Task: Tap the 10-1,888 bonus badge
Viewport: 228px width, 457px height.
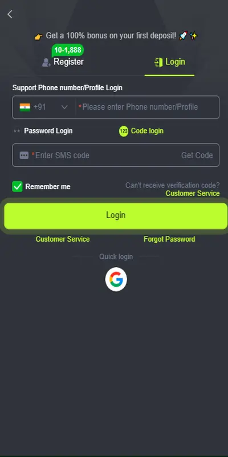Action: [x=67, y=50]
